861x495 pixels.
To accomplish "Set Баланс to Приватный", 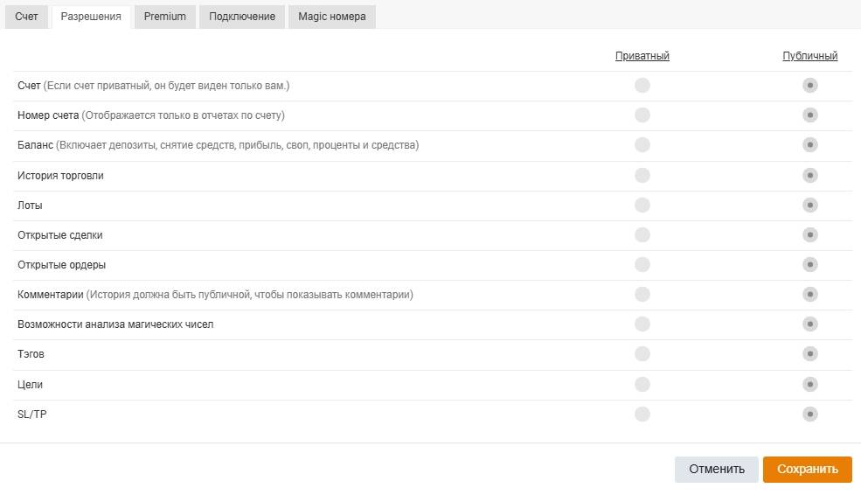I will tap(642, 145).
